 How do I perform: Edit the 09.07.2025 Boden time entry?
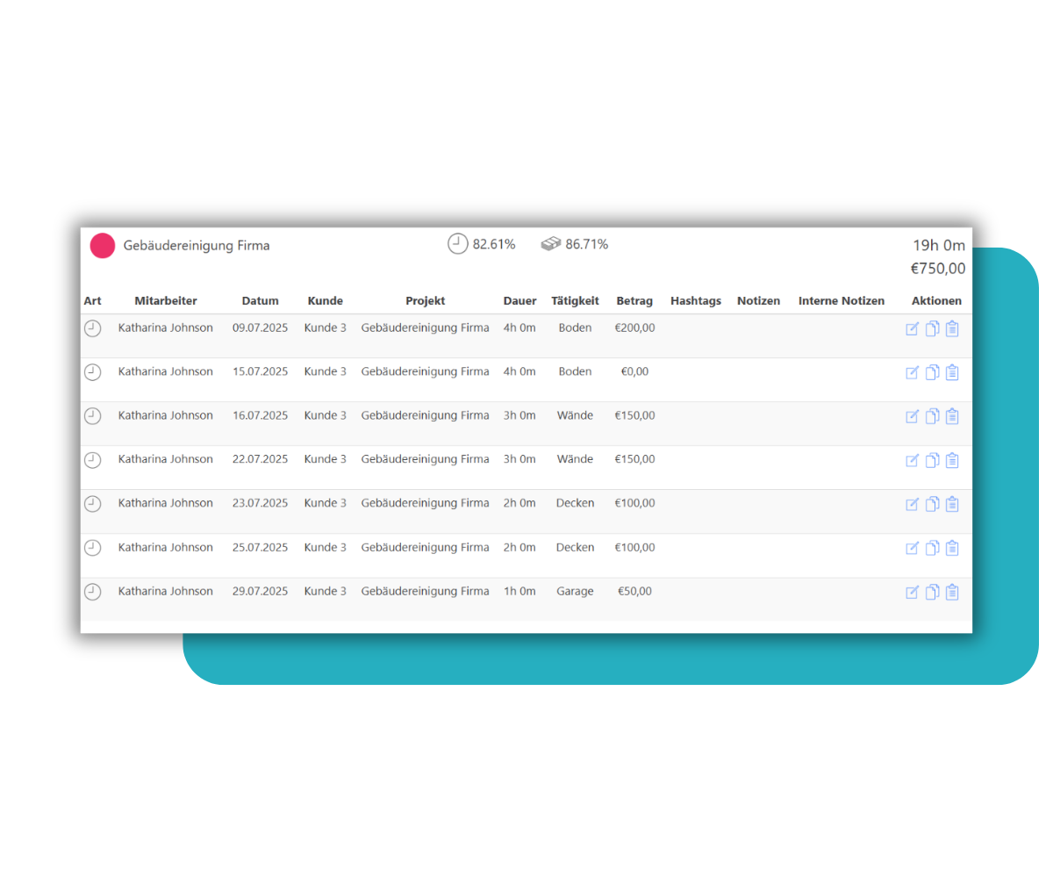point(912,329)
